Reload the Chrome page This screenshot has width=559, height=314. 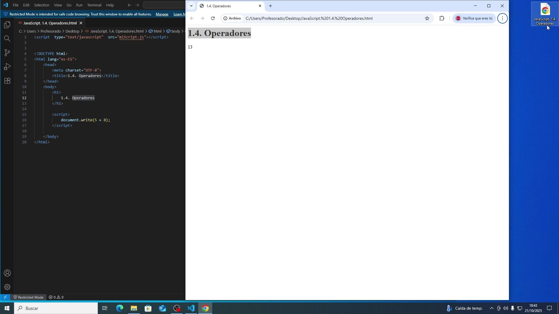(x=213, y=18)
